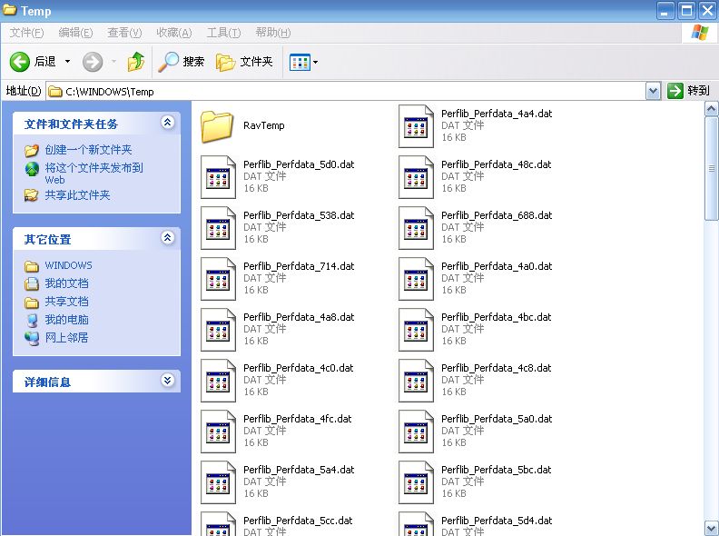Viewport: 719px width, 536px height.
Task: Open the 文件(F) menu
Action: pyautogui.click(x=26, y=33)
